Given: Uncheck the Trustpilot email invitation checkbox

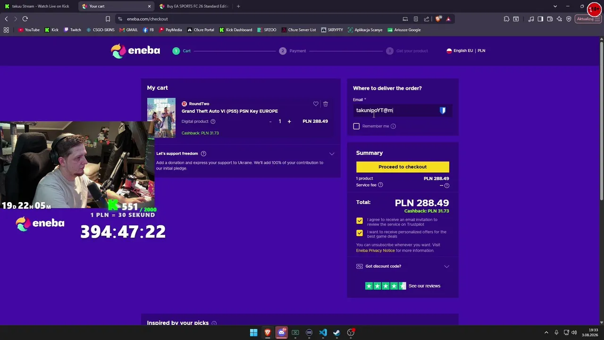Looking at the screenshot, I should pyautogui.click(x=360, y=221).
